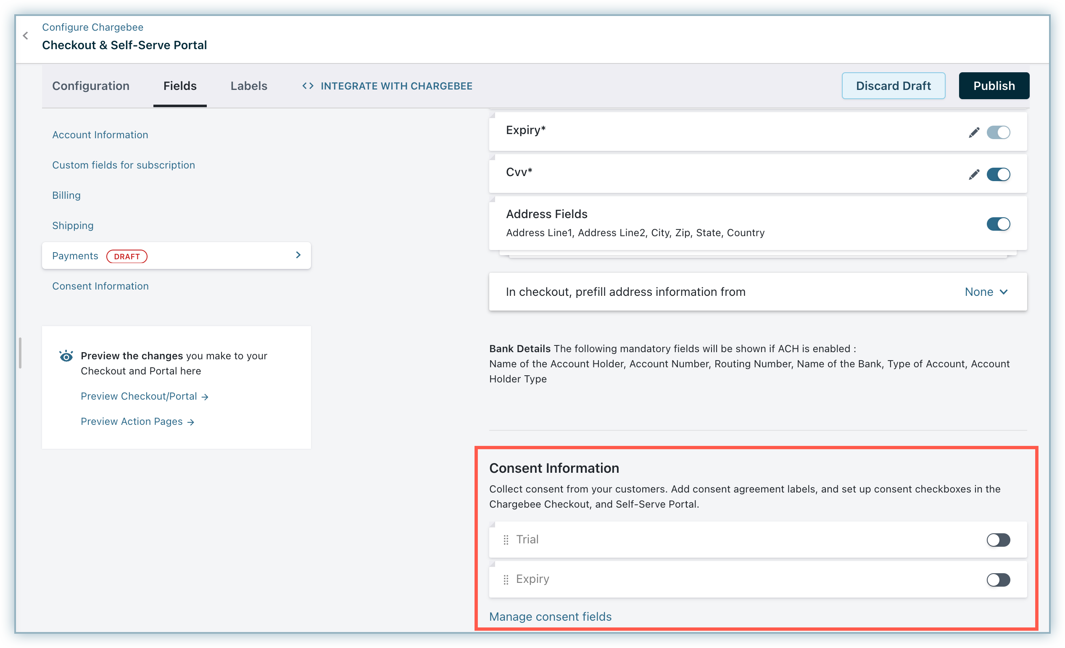This screenshot has width=1065, height=648.
Task: Open the Labels tab
Action: 248,86
